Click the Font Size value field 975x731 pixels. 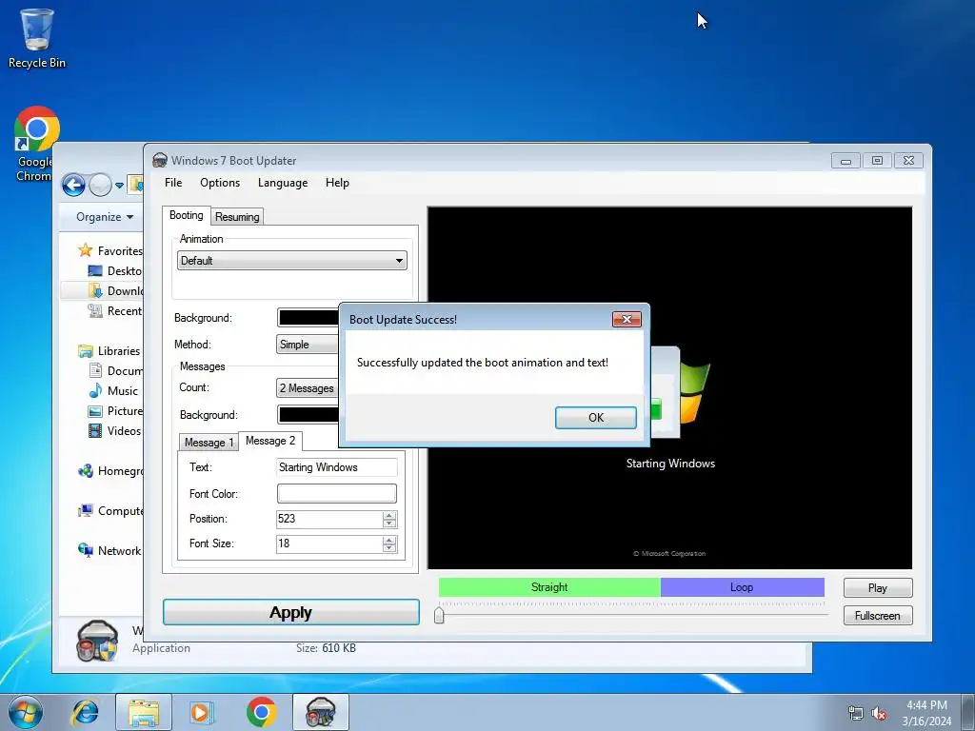tap(328, 543)
